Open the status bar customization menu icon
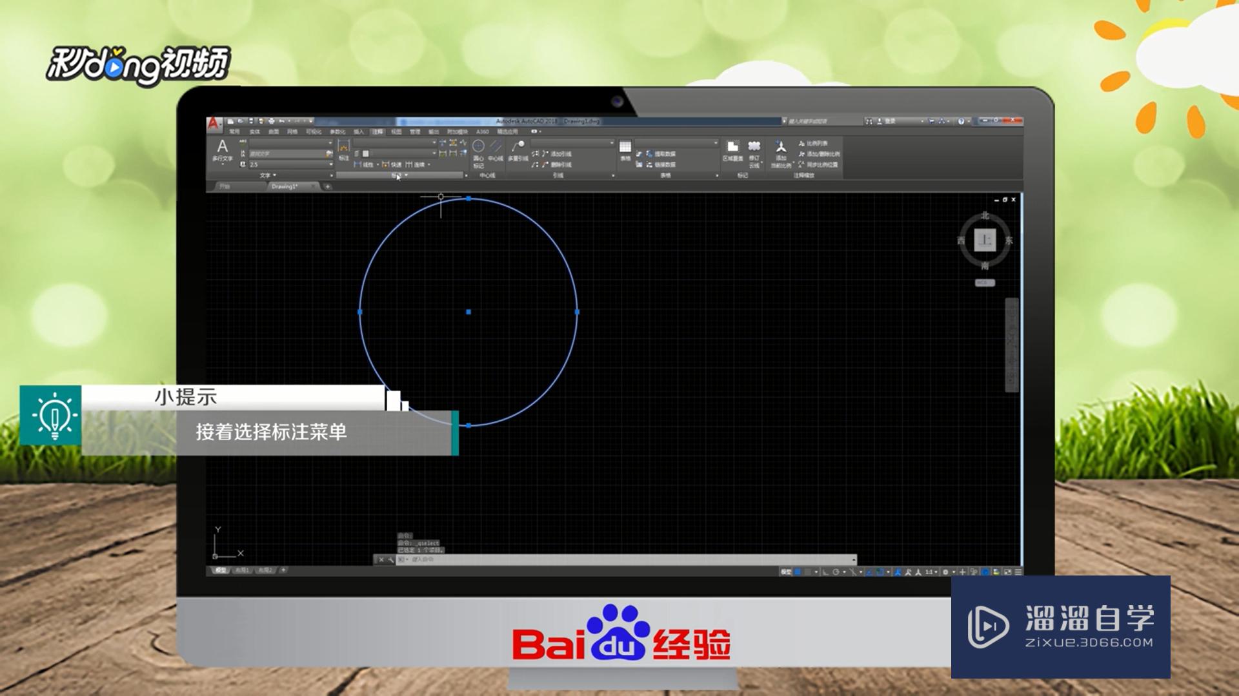This screenshot has height=696, width=1239. pyautogui.click(x=1018, y=572)
